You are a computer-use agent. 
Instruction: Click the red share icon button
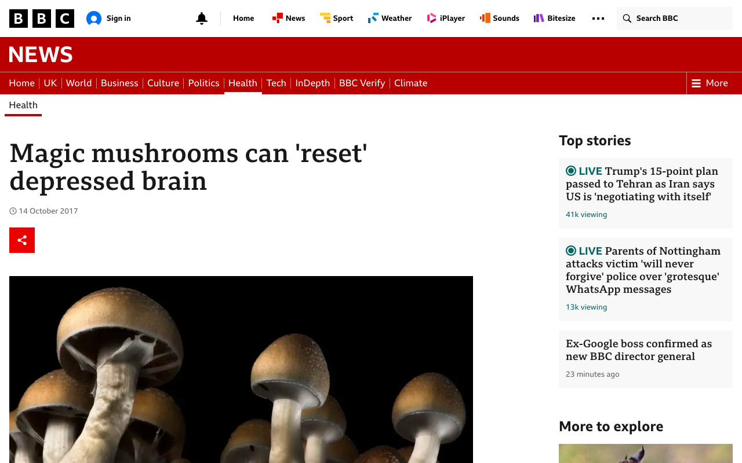[22, 240]
